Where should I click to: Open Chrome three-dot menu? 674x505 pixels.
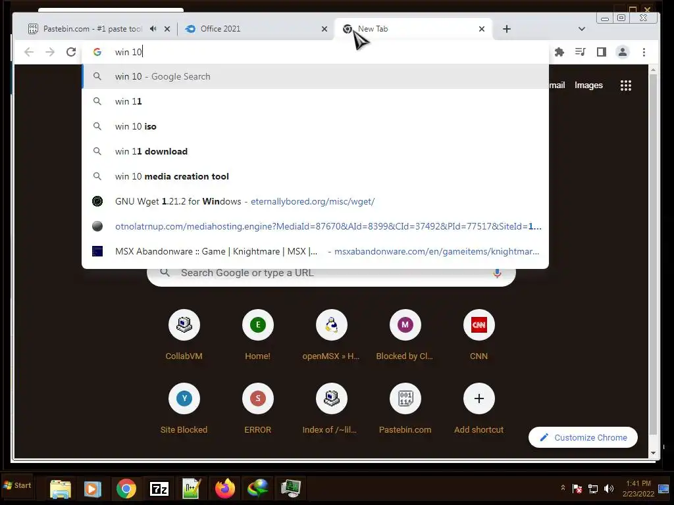click(644, 52)
